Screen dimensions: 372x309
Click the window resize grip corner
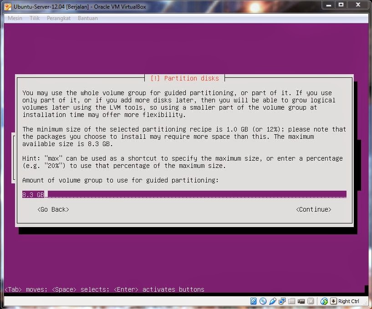(x=366, y=304)
